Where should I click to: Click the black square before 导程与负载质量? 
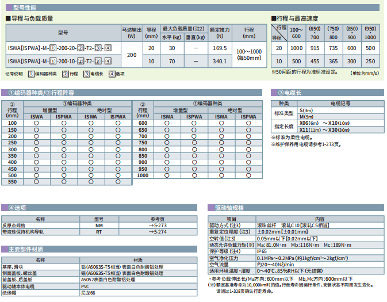pos(8,19)
